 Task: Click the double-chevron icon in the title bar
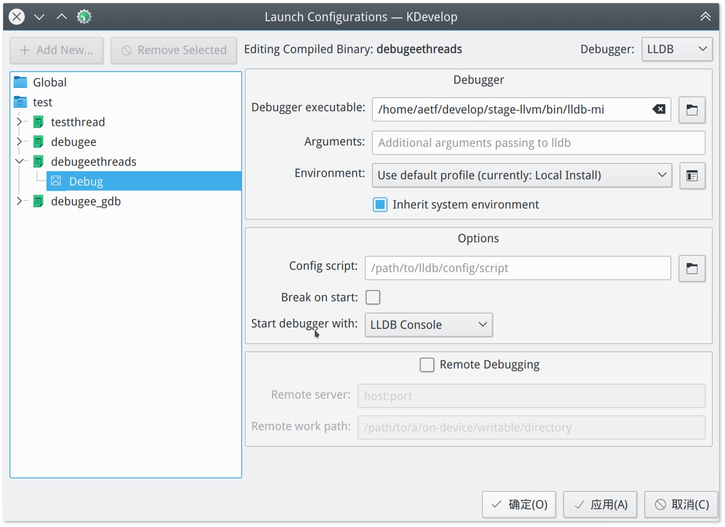pos(705,17)
